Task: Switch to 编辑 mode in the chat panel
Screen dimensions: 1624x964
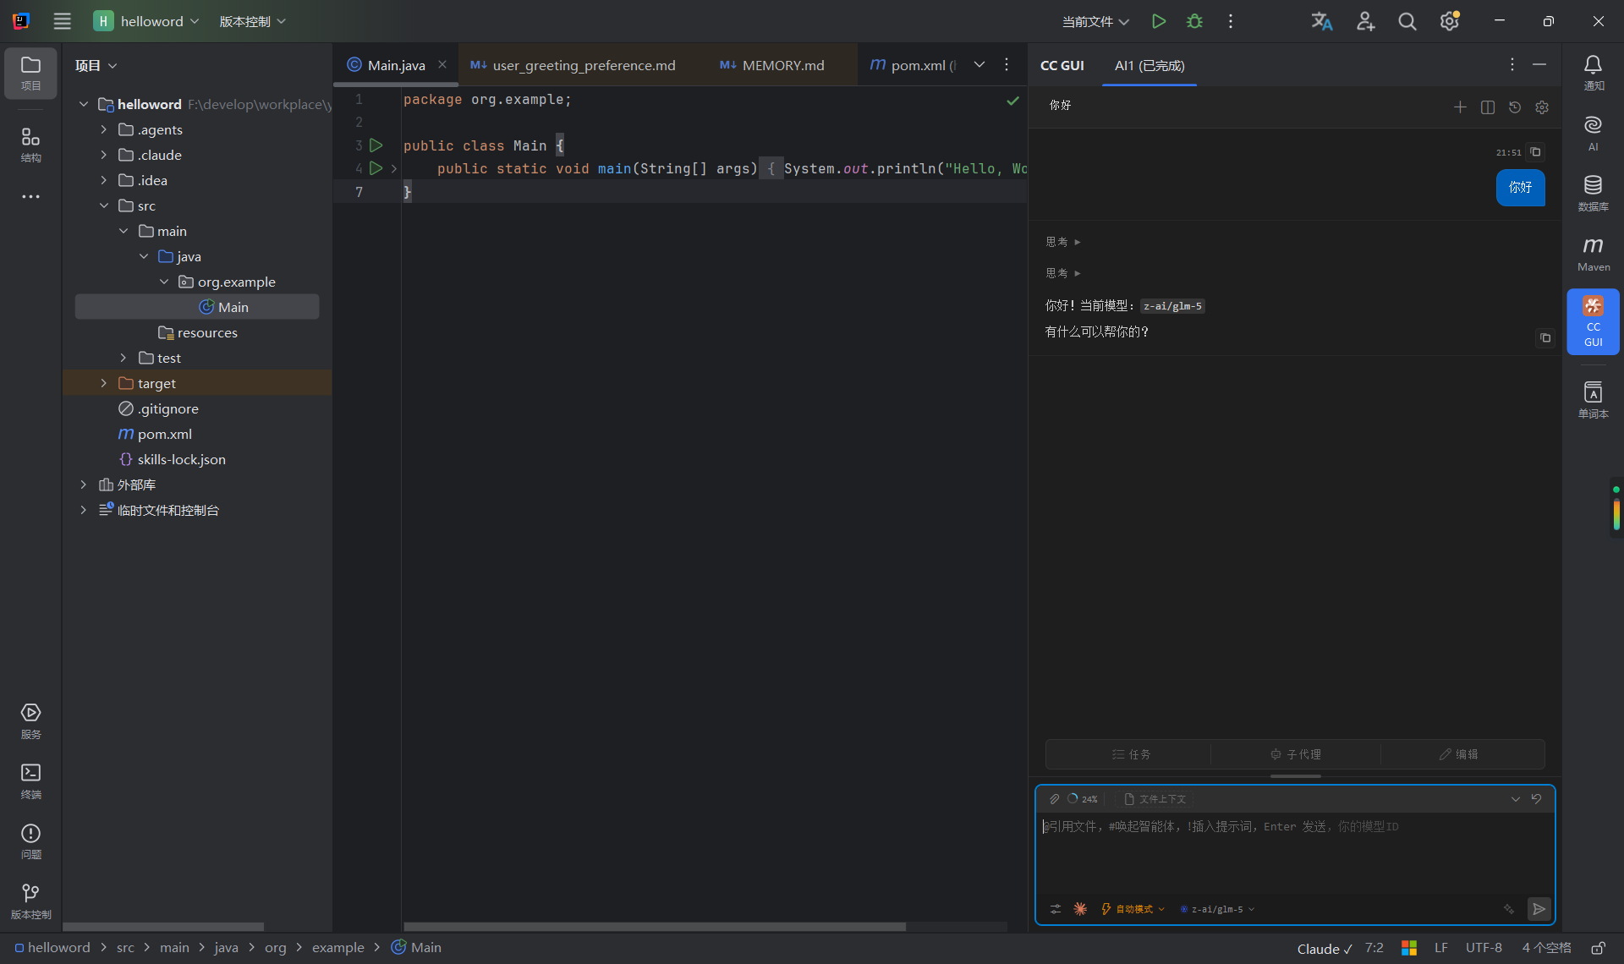Action: [1460, 754]
